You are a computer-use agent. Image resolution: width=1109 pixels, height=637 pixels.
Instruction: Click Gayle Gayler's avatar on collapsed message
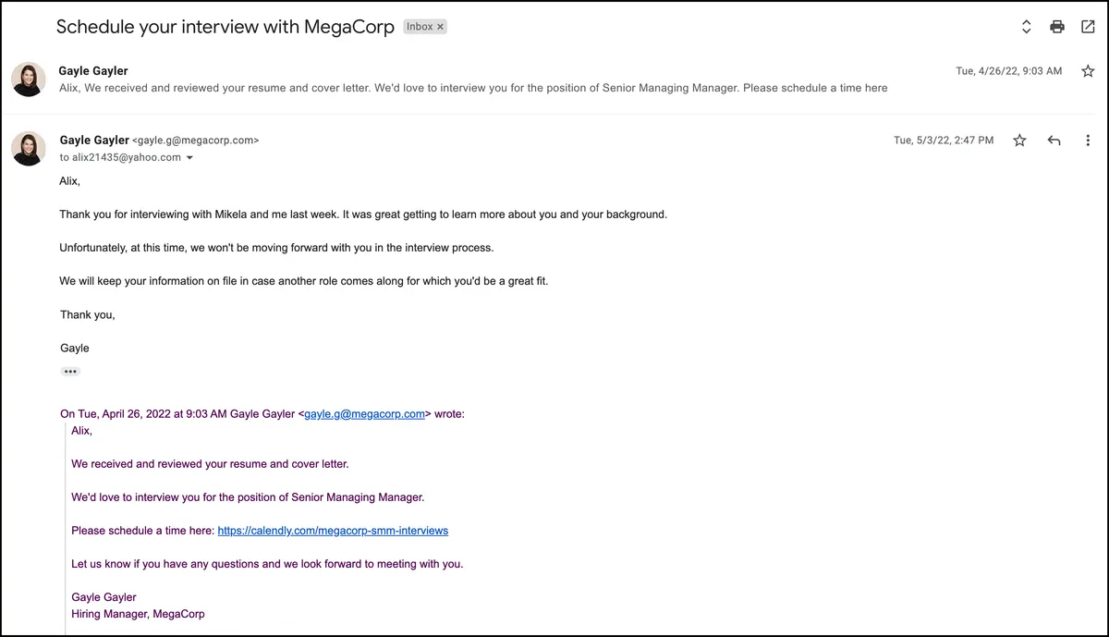[28, 80]
